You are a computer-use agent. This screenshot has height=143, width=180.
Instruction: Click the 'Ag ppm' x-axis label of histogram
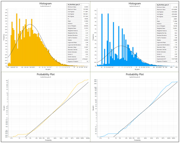coord(137,69)
